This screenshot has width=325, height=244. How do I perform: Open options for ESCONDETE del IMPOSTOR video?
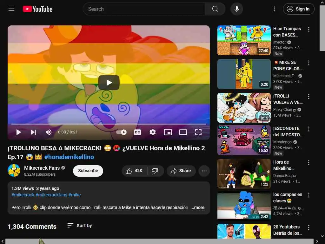coord(308,129)
